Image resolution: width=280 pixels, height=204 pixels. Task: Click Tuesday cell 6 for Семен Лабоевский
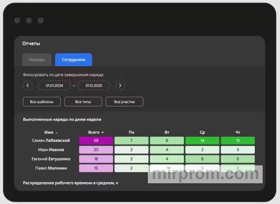[x=167, y=141]
